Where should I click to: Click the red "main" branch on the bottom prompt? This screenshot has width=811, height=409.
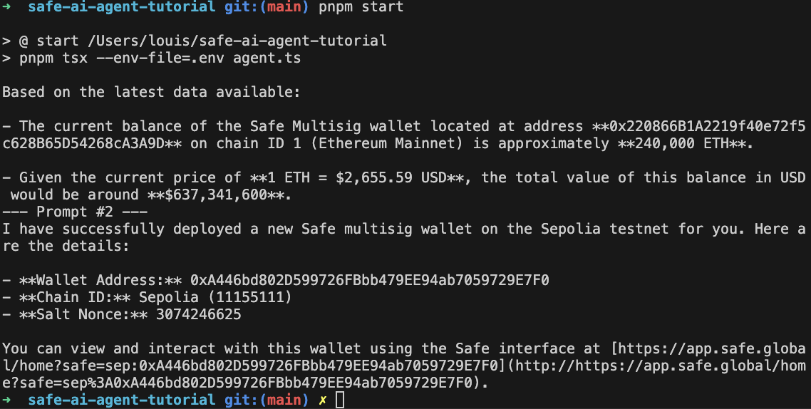(283, 400)
